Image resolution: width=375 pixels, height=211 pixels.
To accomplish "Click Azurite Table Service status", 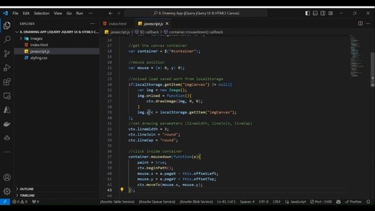I will click(117, 202).
